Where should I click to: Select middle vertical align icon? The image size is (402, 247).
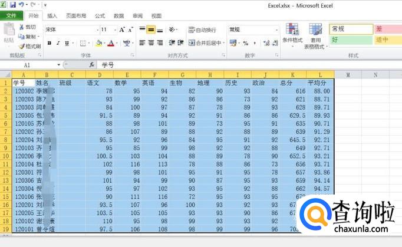point(151,29)
